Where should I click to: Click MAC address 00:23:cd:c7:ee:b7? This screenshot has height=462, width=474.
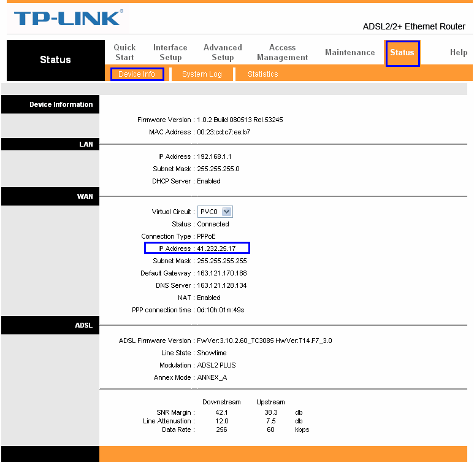click(x=223, y=132)
